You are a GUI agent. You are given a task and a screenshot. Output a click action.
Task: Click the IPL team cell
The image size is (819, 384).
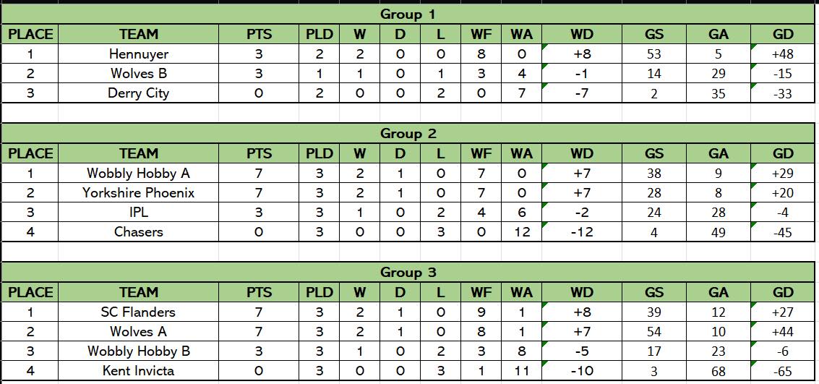click(x=139, y=213)
